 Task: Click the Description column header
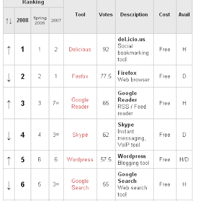[134, 15]
